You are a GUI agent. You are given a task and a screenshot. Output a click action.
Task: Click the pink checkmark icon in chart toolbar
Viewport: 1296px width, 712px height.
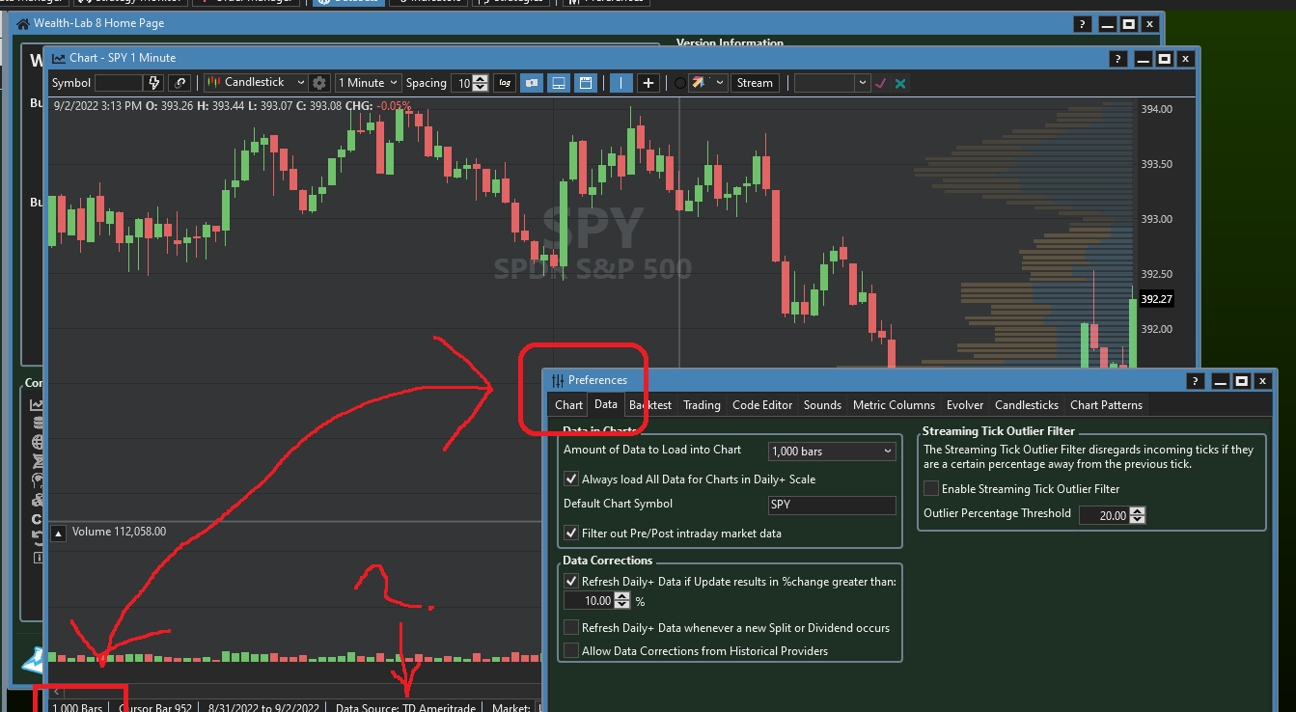(x=881, y=83)
